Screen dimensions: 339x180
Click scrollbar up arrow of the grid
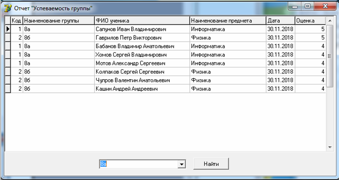click(330, 21)
